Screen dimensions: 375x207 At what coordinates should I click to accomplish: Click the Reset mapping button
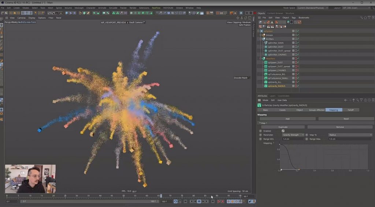[346, 119]
